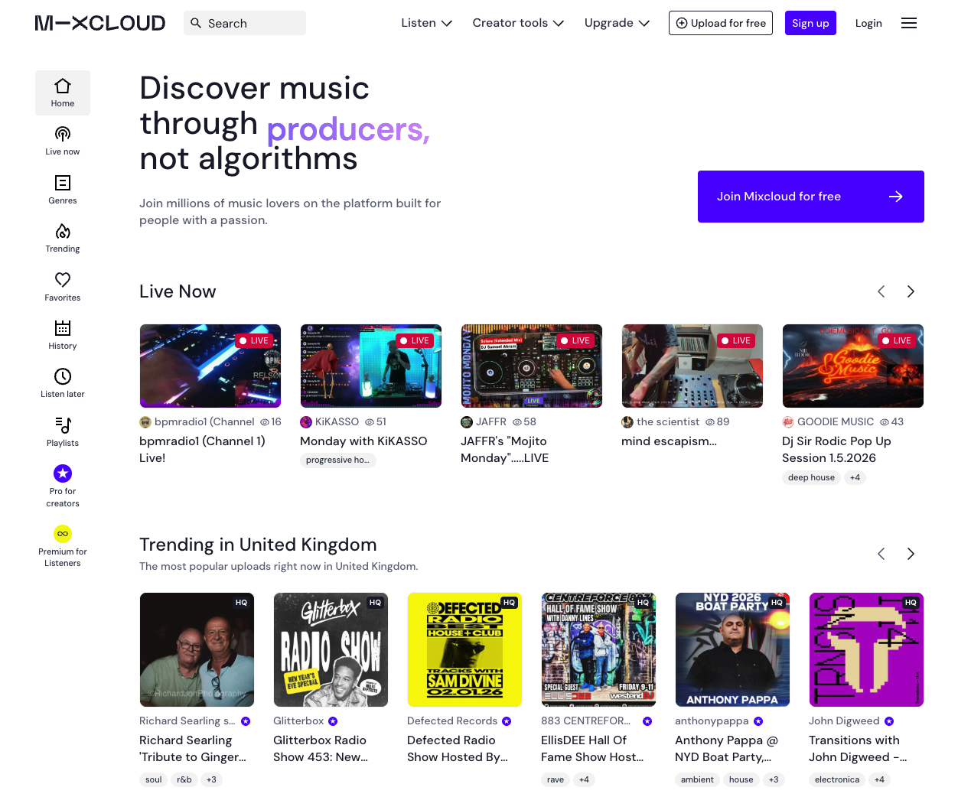Open the GOODIE MUSIC live stream thumbnail
958x810 pixels.
click(852, 366)
